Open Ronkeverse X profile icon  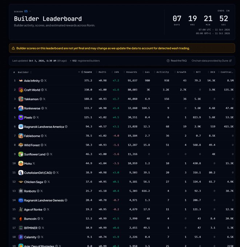(46, 108)
